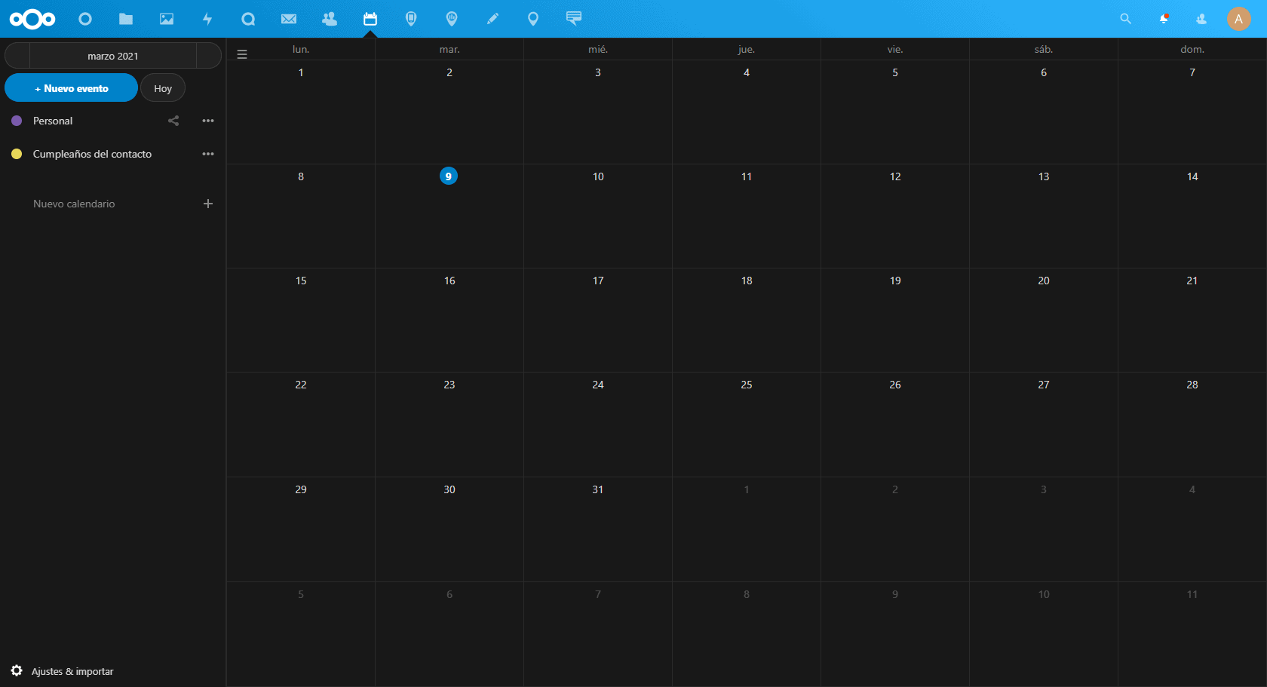Share the Personal calendar

[173, 121]
